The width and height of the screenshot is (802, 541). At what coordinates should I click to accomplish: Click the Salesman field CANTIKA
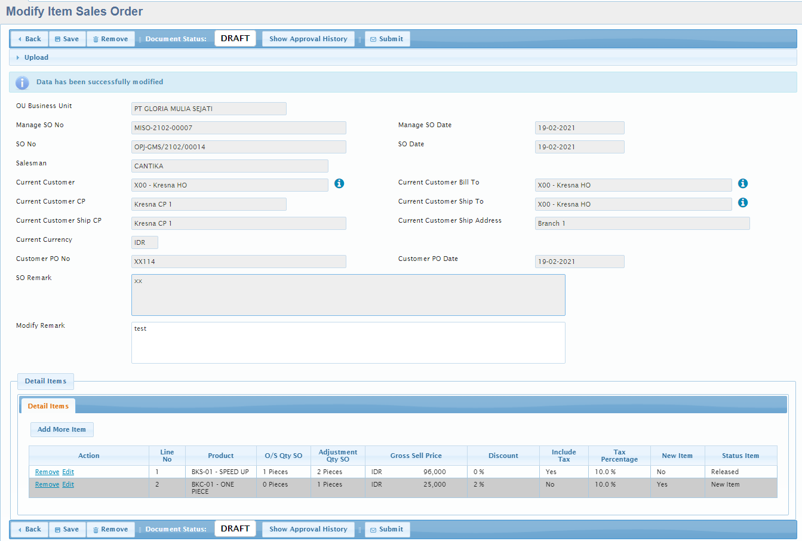click(229, 166)
